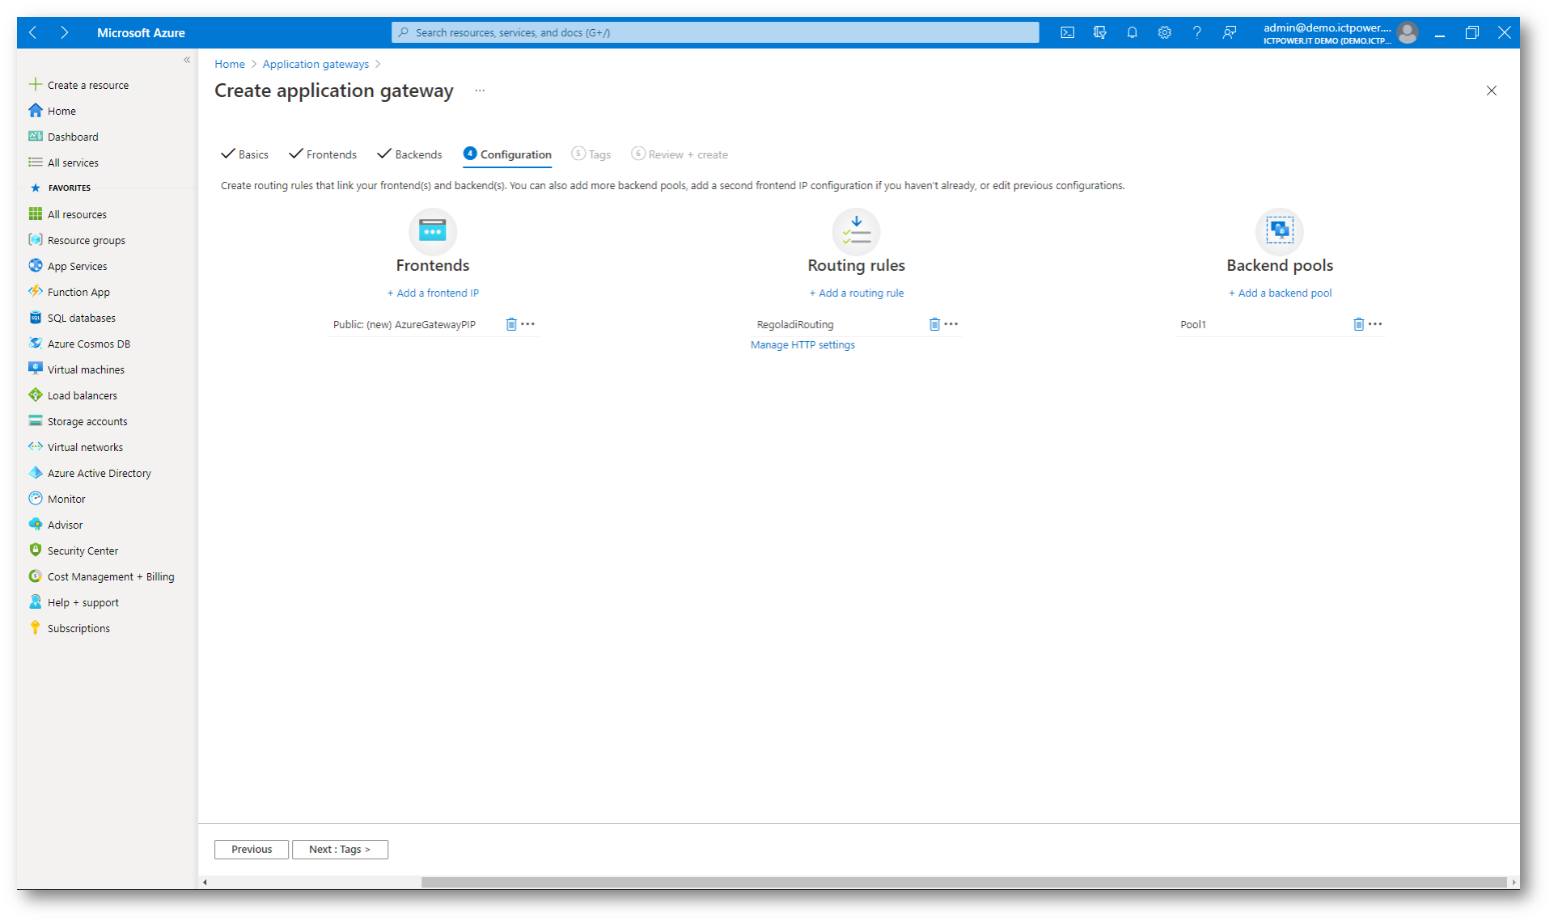Image resolution: width=1554 pixels, height=924 pixels.
Task: Open Security Center
Action: [x=73, y=551]
